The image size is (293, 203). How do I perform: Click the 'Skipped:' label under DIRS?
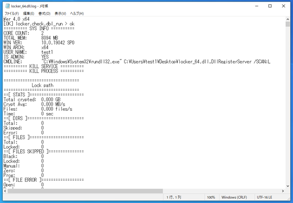tap(13, 128)
